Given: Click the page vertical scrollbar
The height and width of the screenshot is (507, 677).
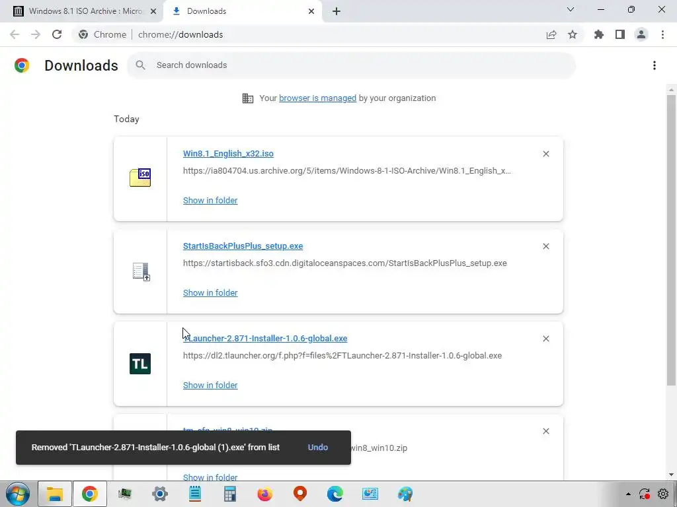Looking at the screenshot, I should [x=671, y=240].
